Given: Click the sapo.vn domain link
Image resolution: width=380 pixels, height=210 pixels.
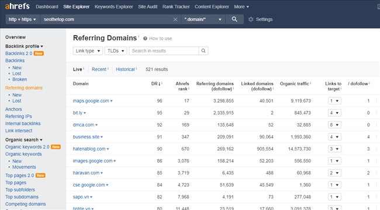Looking at the screenshot, I should pyautogui.click(x=81, y=197).
